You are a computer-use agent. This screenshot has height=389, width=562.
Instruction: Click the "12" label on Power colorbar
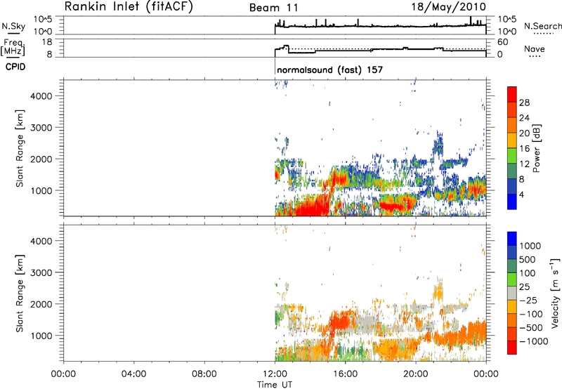524,164
